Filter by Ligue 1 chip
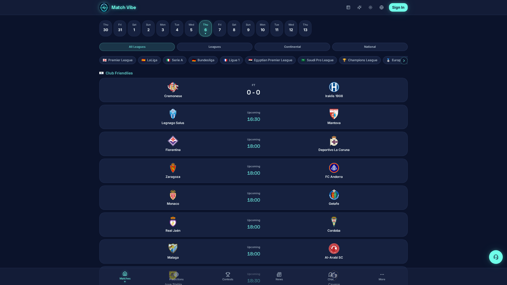Screen dimensions: 507x285 [231, 60]
